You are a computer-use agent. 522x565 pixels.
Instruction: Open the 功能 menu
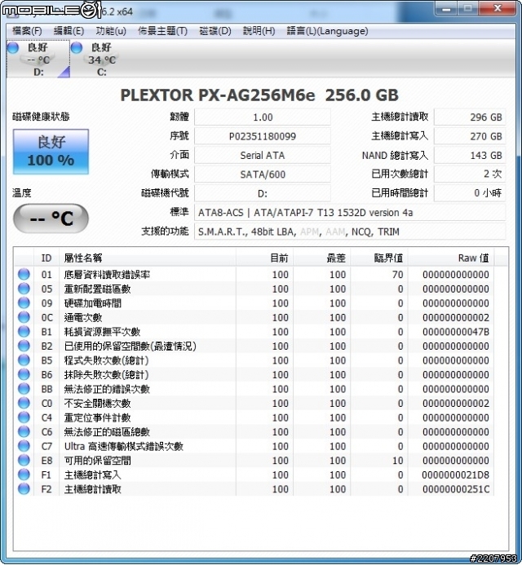pos(111,31)
